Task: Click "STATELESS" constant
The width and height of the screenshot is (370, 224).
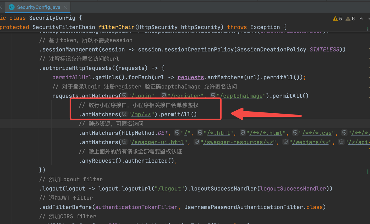Action: tap(324, 50)
